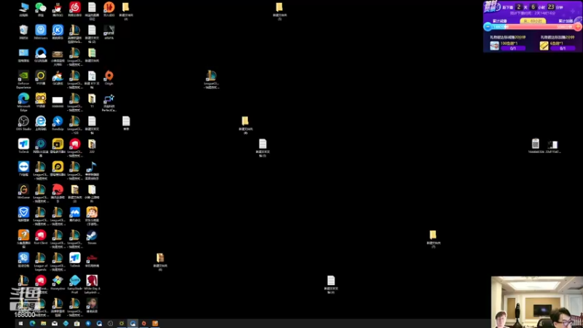Image resolution: width=583 pixels, height=328 pixels.
Task: Click the red plus button on the countdown widget
Action: point(578,27)
